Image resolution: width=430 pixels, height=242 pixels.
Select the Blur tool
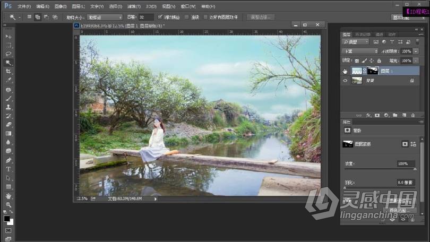coord(8,142)
